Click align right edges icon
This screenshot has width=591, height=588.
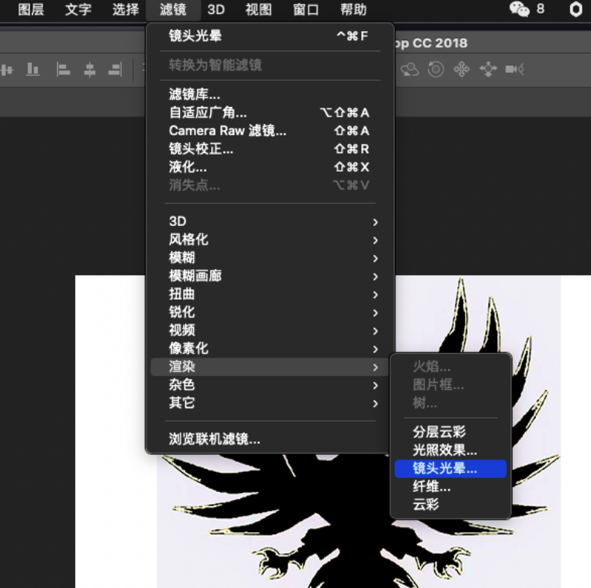click(x=115, y=69)
